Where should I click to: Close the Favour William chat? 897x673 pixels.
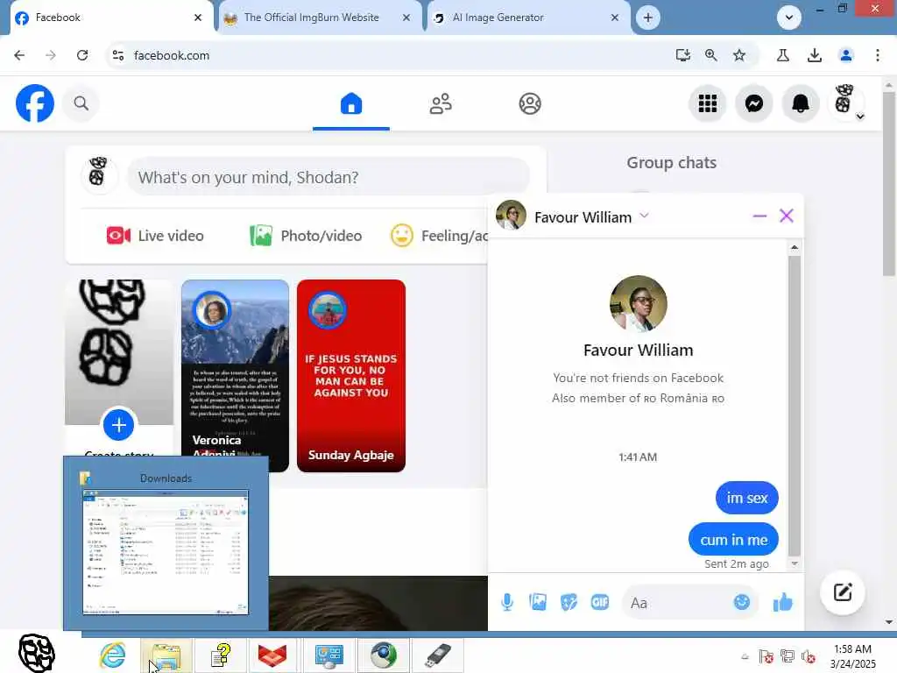click(787, 216)
